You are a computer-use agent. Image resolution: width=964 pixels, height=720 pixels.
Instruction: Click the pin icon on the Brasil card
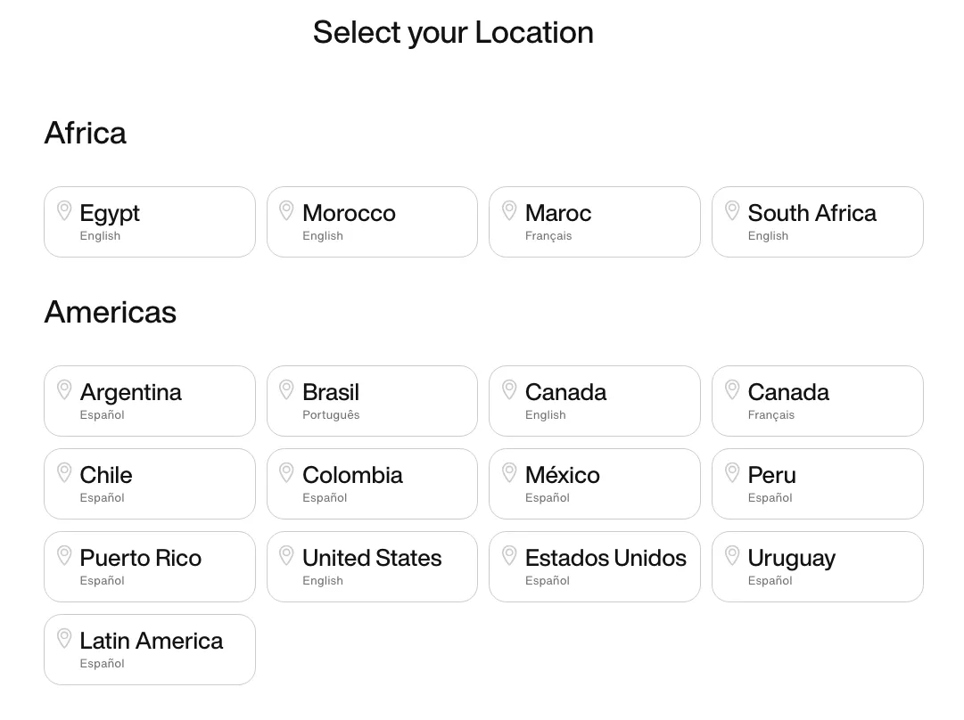click(x=286, y=389)
